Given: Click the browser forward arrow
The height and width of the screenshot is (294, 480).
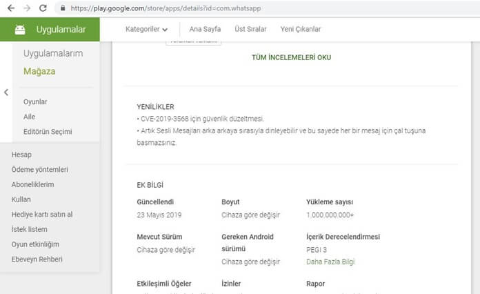Looking at the screenshot, I should pyautogui.click(x=27, y=8).
